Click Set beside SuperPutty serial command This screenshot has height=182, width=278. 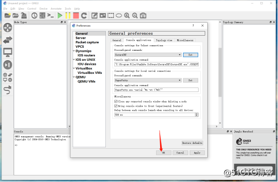[x=190, y=80]
